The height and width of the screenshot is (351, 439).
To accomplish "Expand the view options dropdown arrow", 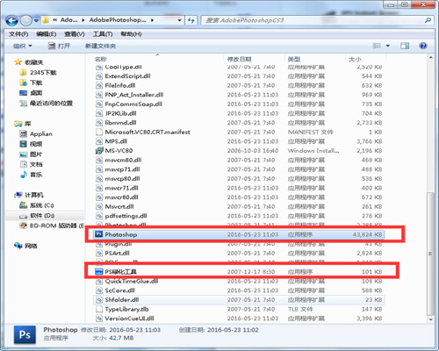I will click(388, 46).
